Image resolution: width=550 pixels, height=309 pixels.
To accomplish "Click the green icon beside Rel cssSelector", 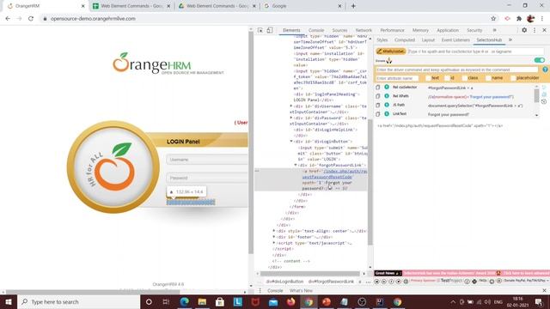I will [x=387, y=87].
